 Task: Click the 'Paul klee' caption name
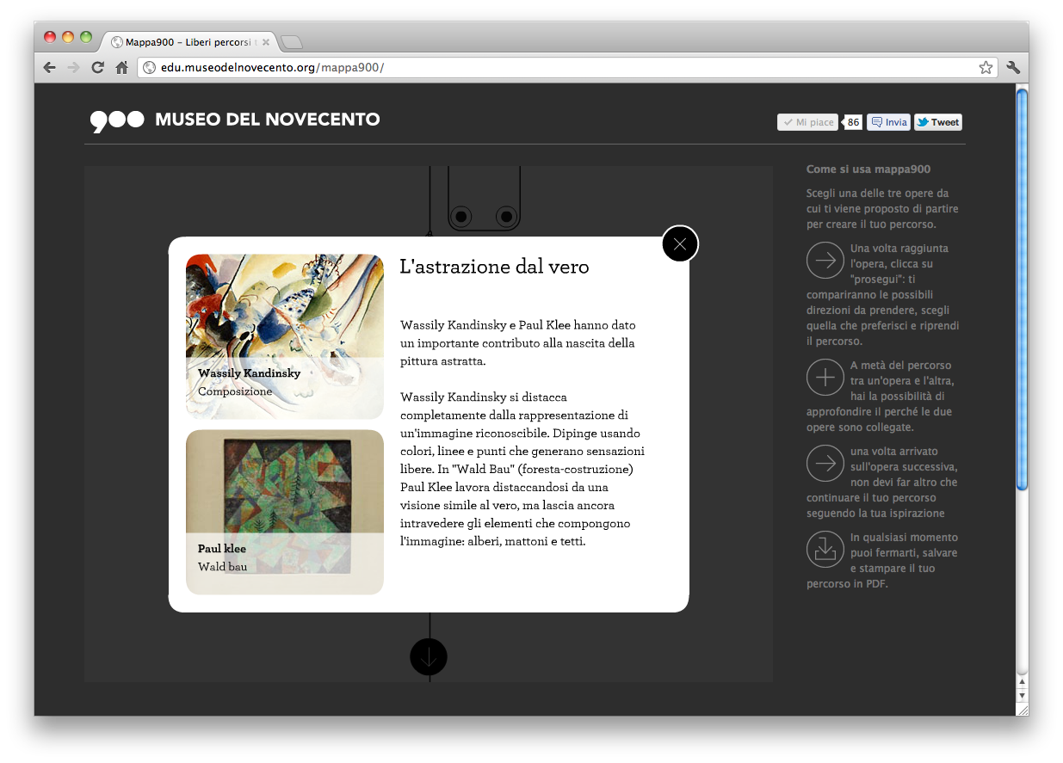(x=222, y=549)
